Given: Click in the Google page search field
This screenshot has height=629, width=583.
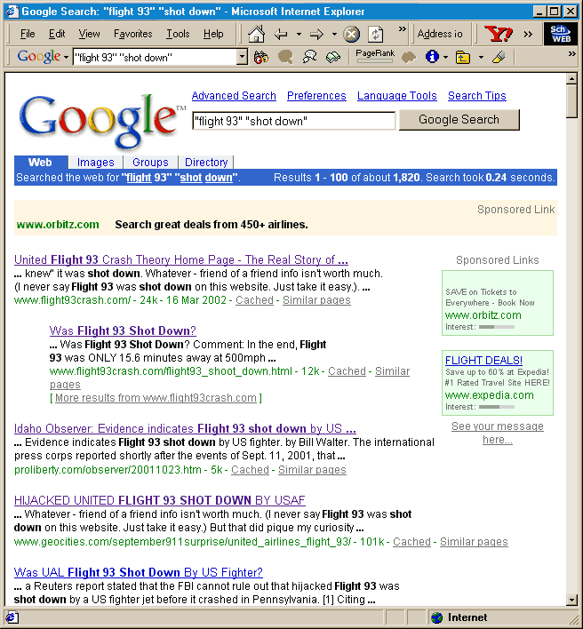Looking at the screenshot, I should tap(293, 121).
